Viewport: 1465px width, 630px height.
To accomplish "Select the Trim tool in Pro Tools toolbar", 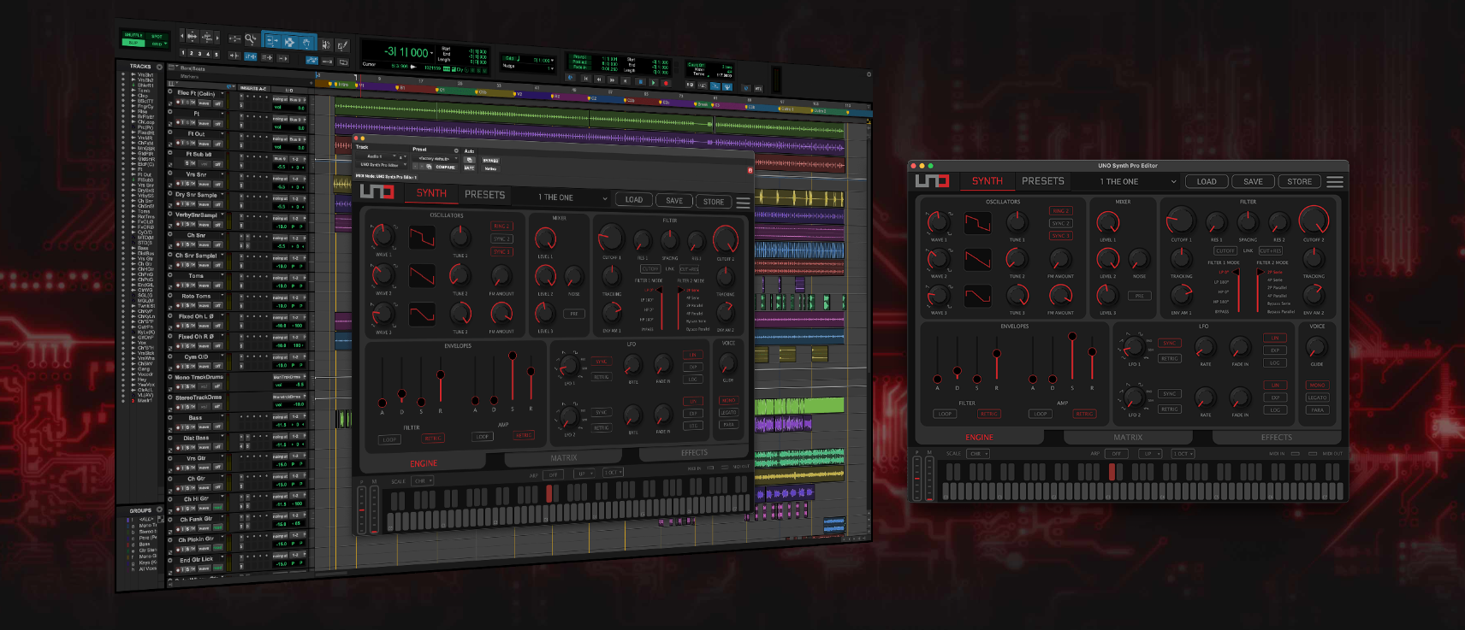I will click(272, 40).
